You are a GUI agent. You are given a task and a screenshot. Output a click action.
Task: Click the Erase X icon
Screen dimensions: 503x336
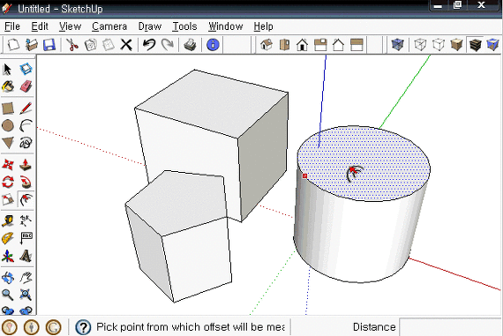[126, 45]
